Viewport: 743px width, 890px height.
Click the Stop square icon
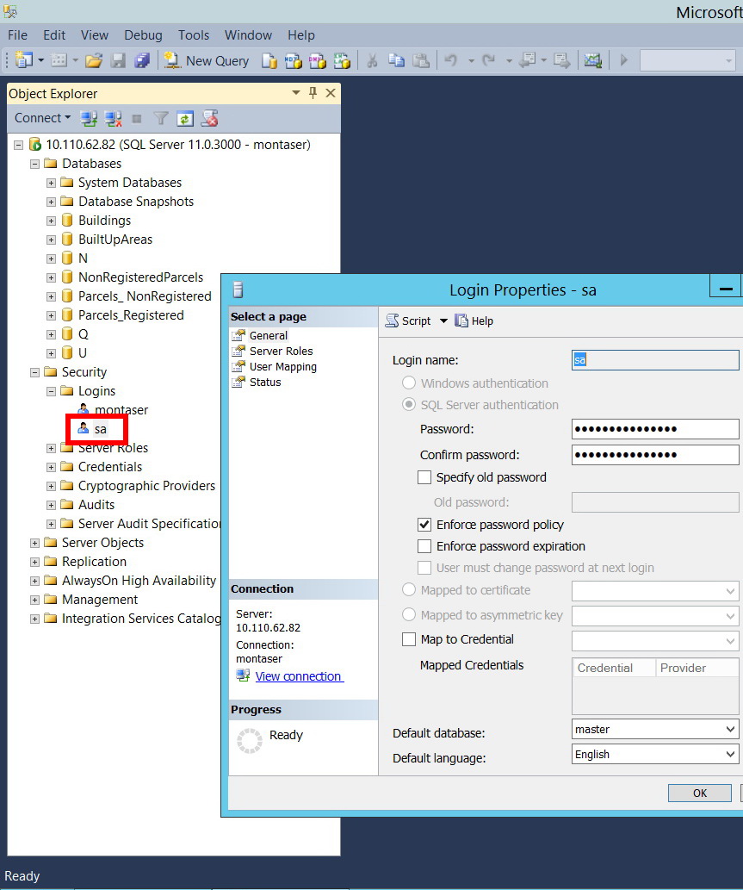tap(137, 119)
